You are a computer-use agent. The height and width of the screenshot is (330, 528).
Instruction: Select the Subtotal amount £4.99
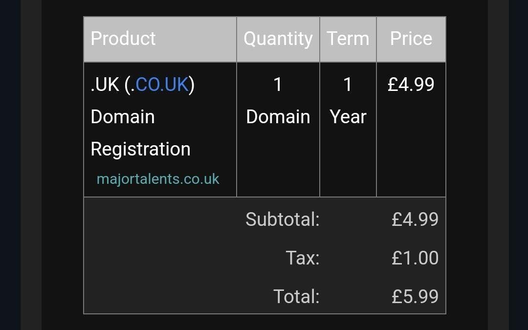[x=415, y=220]
